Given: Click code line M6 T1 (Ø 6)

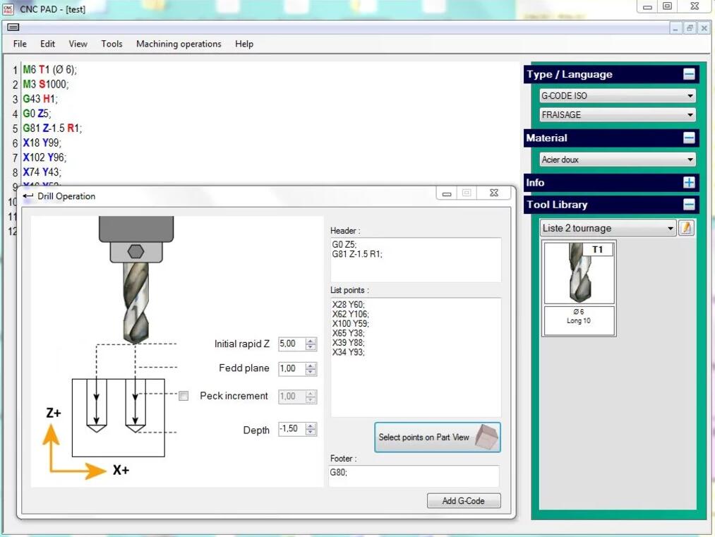Looking at the screenshot, I should (49, 70).
